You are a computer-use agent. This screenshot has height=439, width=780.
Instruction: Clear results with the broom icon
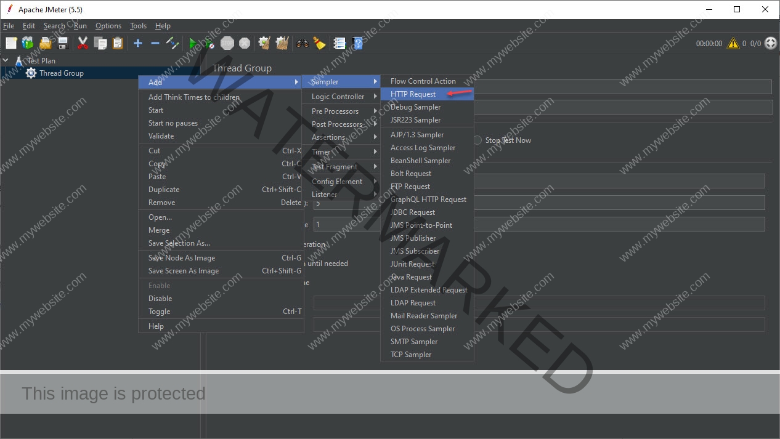click(319, 43)
